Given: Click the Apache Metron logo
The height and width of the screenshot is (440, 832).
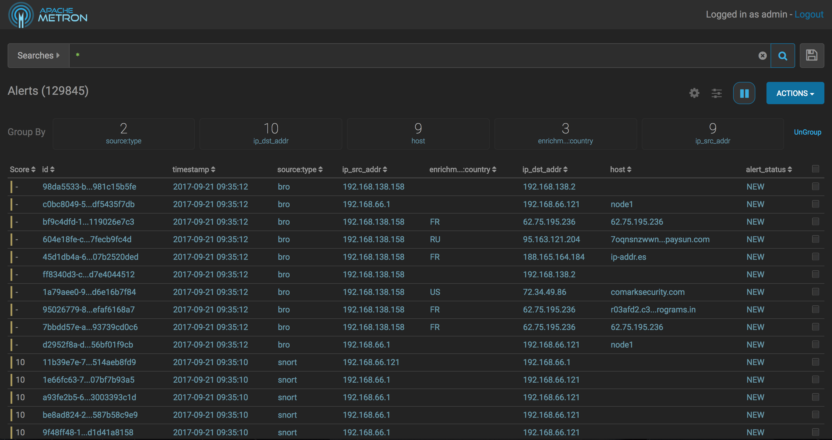Looking at the screenshot, I should (x=48, y=15).
